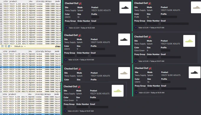This screenshot has height=115, width=201.
Task: Click the 'size/qty' header in the first CSV table
Action: click(40, 1)
